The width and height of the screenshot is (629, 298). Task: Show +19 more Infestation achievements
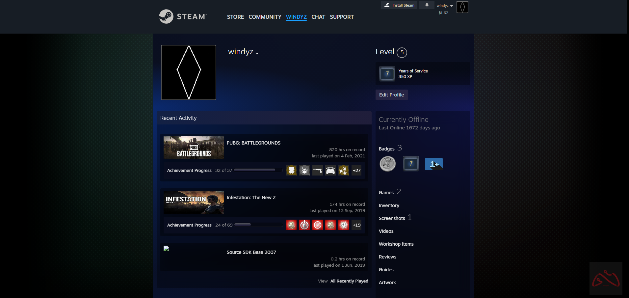(x=356, y=225)
